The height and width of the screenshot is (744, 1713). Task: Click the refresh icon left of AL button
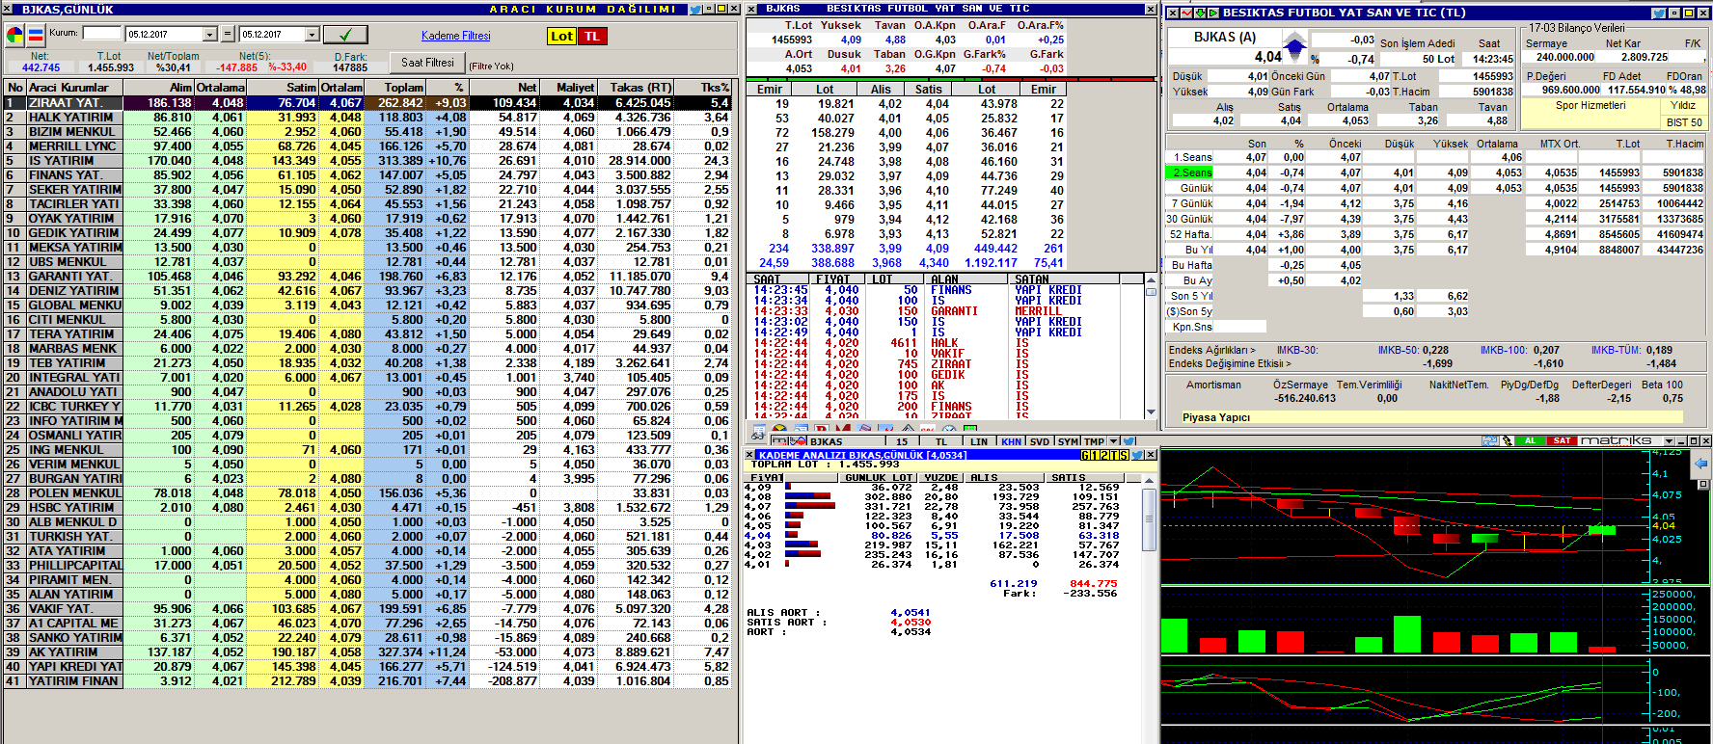pyautogui.click(x=1490, y=440)
